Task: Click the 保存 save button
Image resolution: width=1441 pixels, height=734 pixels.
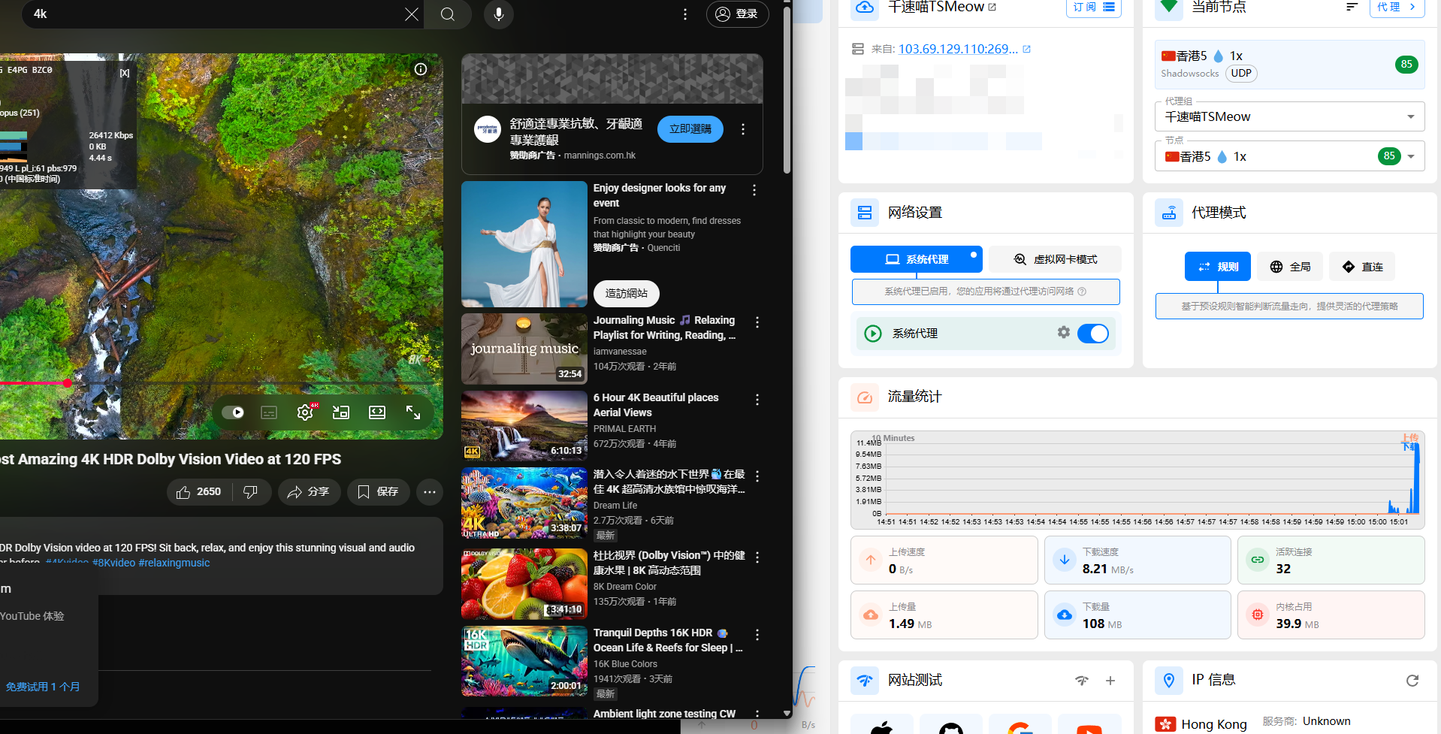Action: click(x=378, y=492)
